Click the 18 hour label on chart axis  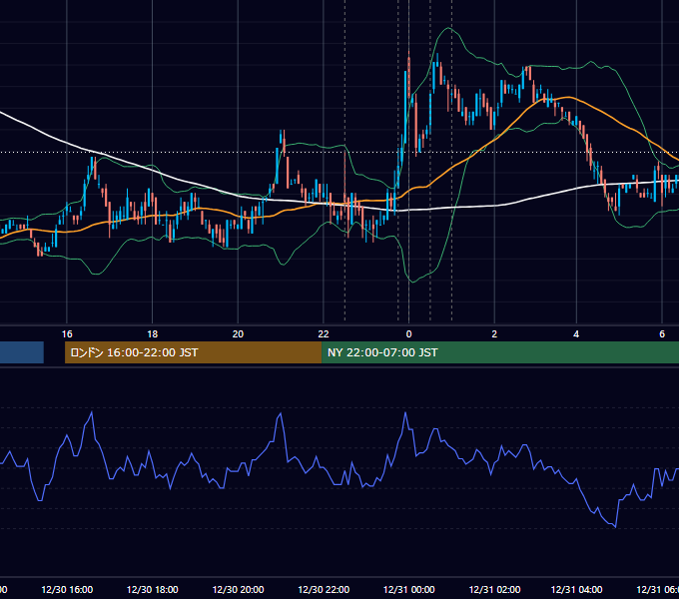pyautogui.click(x=153, y=334)
